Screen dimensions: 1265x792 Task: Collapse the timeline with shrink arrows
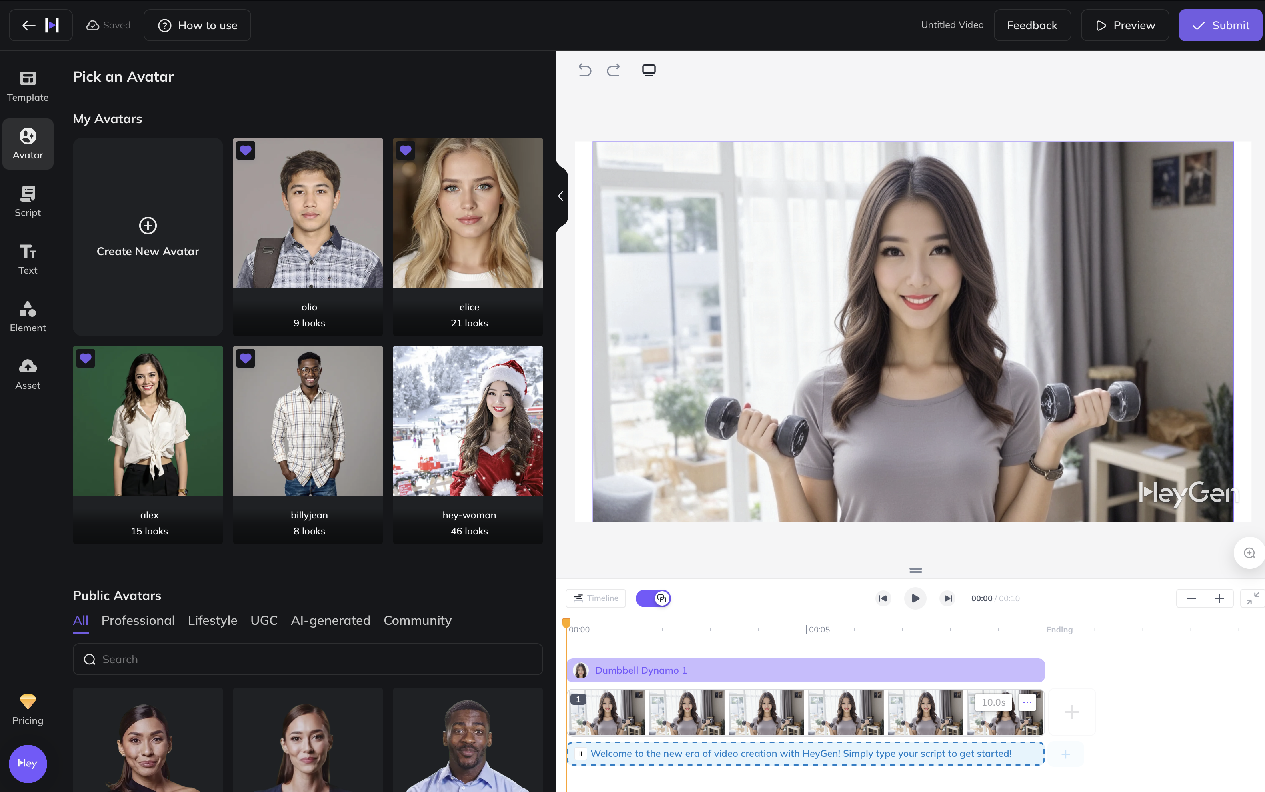click(1253, 598)
